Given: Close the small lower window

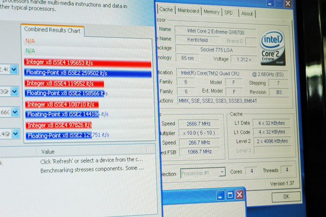Looking at the screenshot, I should pos(240,195).
